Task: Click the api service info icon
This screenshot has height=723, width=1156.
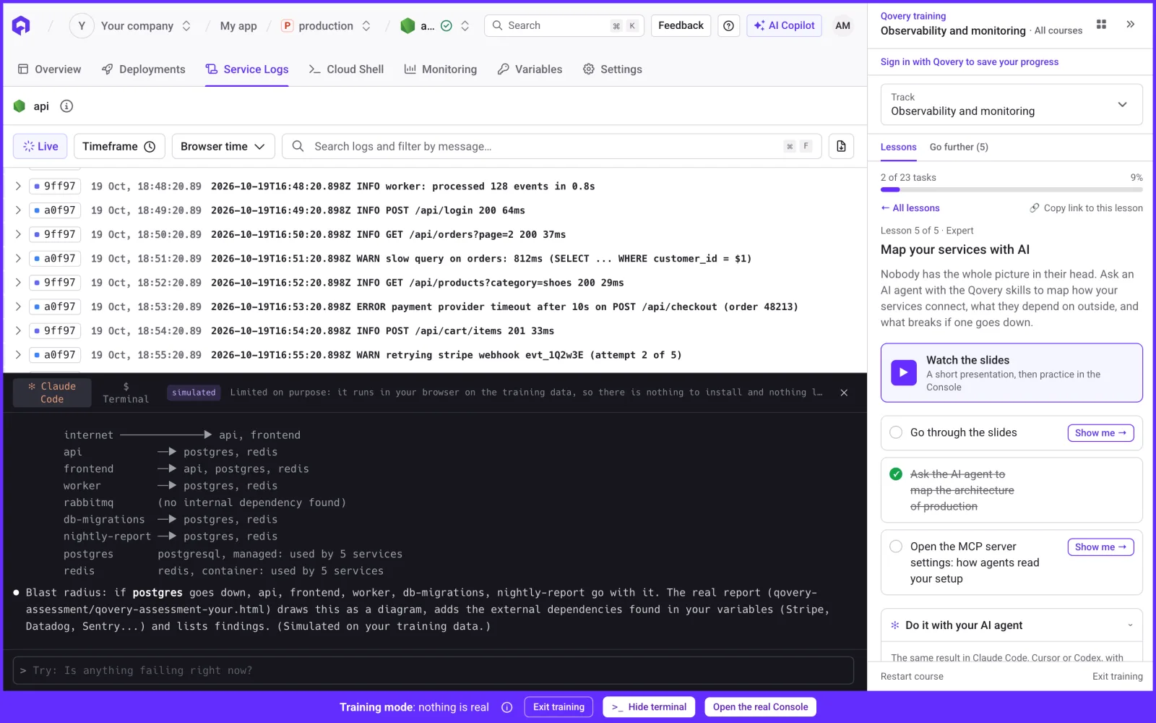Action: tap(66, 106)
